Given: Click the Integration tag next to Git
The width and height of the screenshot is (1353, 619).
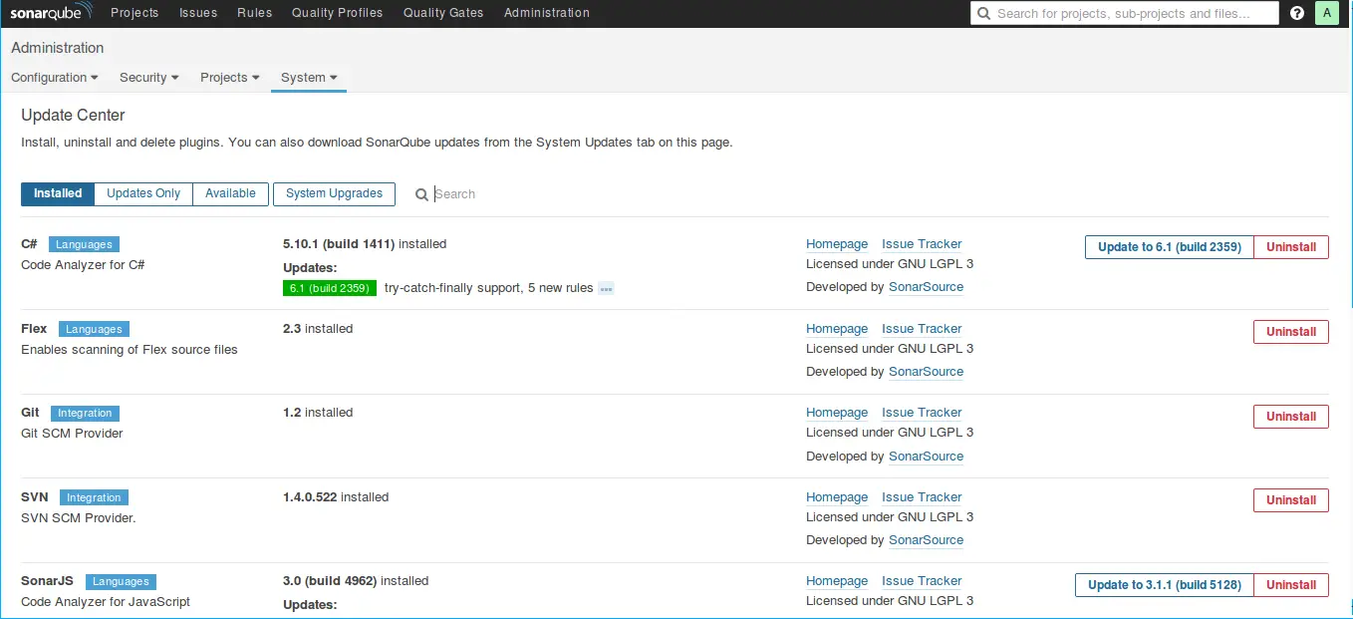Looking at the screenshot, I should point(85,413).
